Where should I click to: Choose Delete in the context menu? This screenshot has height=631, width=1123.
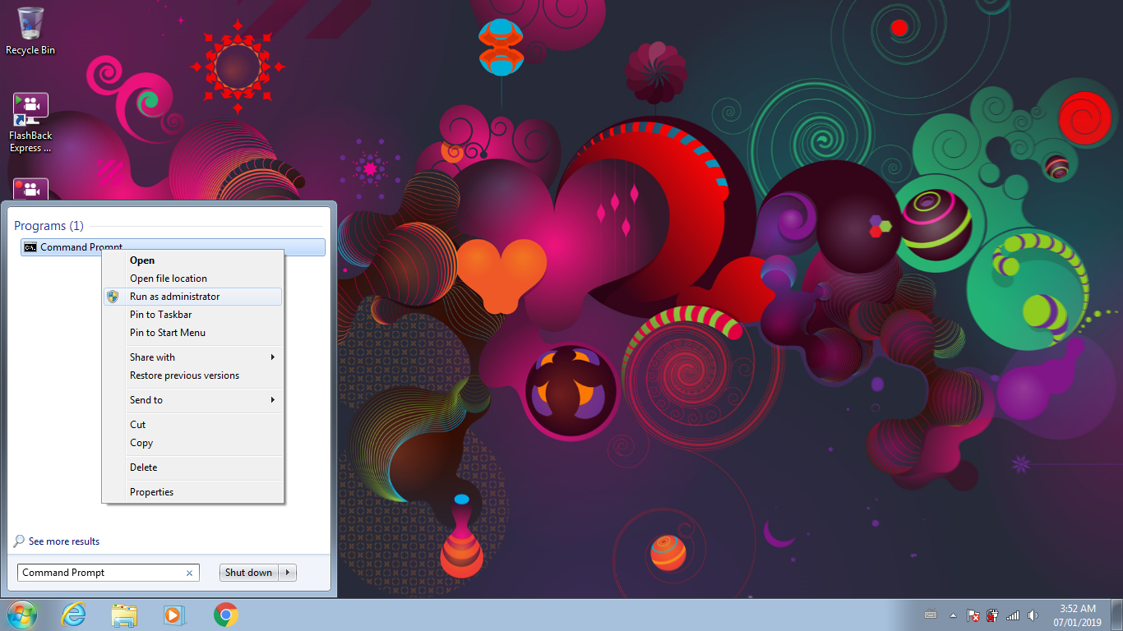coord(193,467)
